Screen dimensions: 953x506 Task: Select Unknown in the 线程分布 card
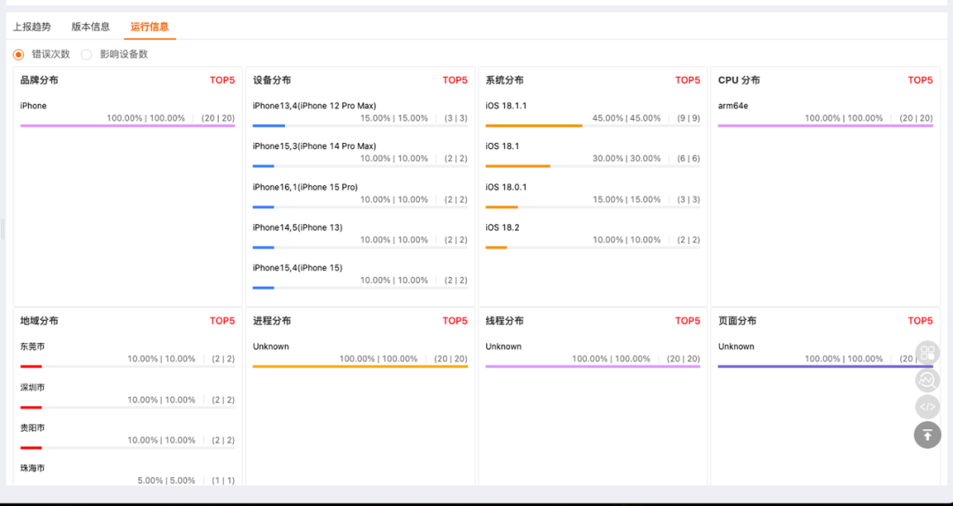click(503, 346)
